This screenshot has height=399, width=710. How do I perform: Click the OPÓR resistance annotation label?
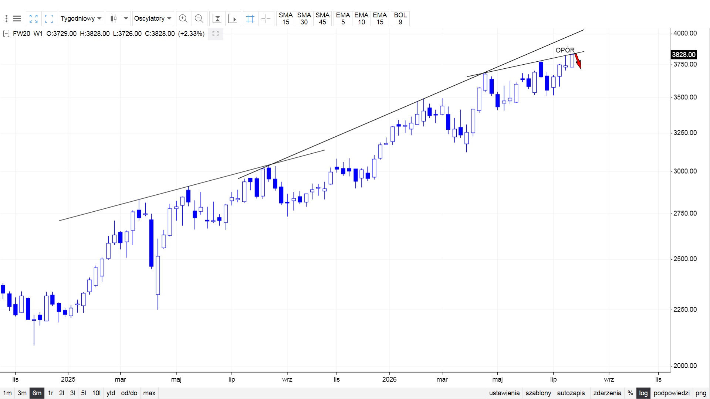point(565,50)
